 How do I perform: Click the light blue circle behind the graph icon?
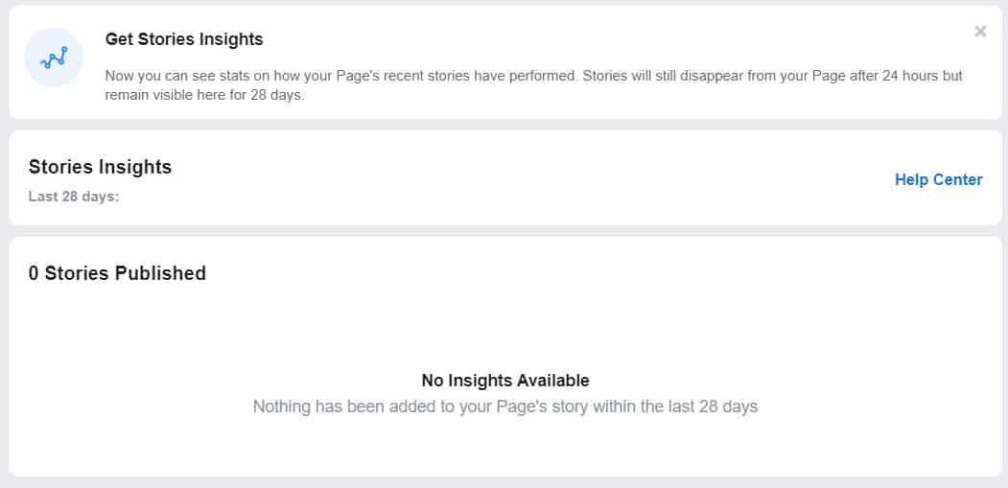pyautogui.click(x=54, y=58)
